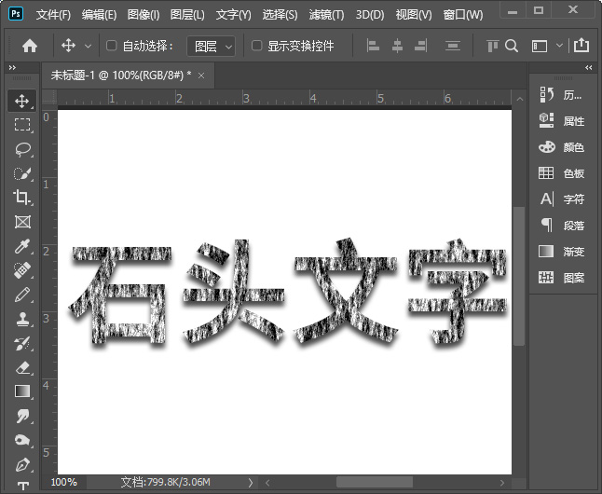Select the Crop tool

(21, 198)
